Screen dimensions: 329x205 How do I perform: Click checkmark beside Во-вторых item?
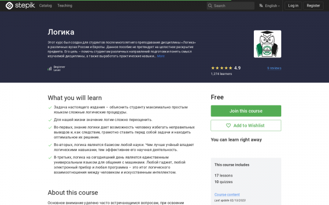click(50, 145)
